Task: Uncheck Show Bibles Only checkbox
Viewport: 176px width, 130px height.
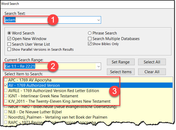Action: [x=90, y=44]
